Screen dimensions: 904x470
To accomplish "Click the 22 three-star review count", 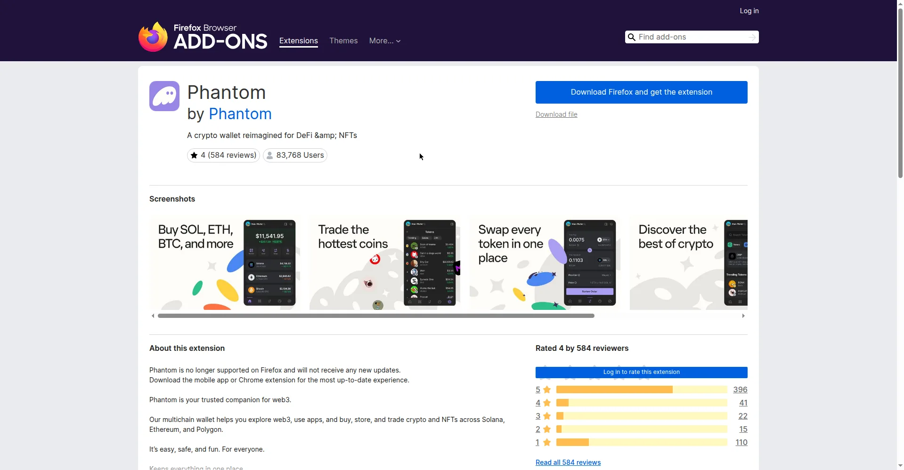I will 743,416.
